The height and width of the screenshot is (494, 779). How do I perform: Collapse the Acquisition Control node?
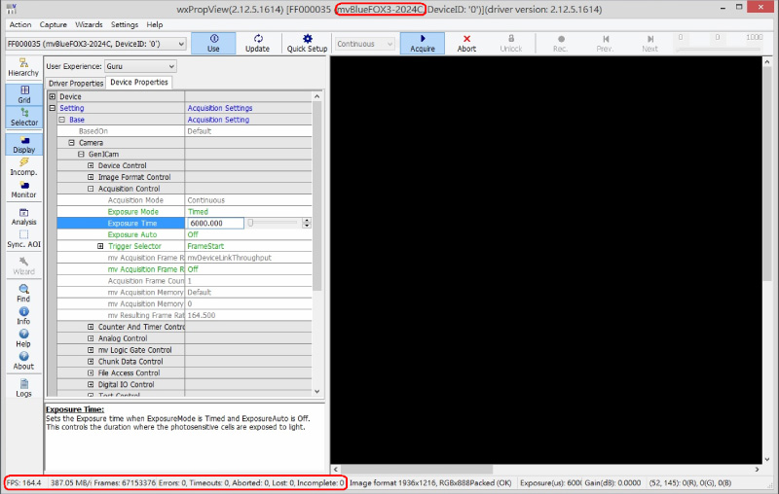click(91, 189)
